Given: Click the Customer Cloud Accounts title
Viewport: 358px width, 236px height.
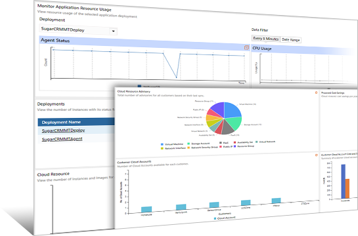Looking at the screenshot, I should (134, 162).
